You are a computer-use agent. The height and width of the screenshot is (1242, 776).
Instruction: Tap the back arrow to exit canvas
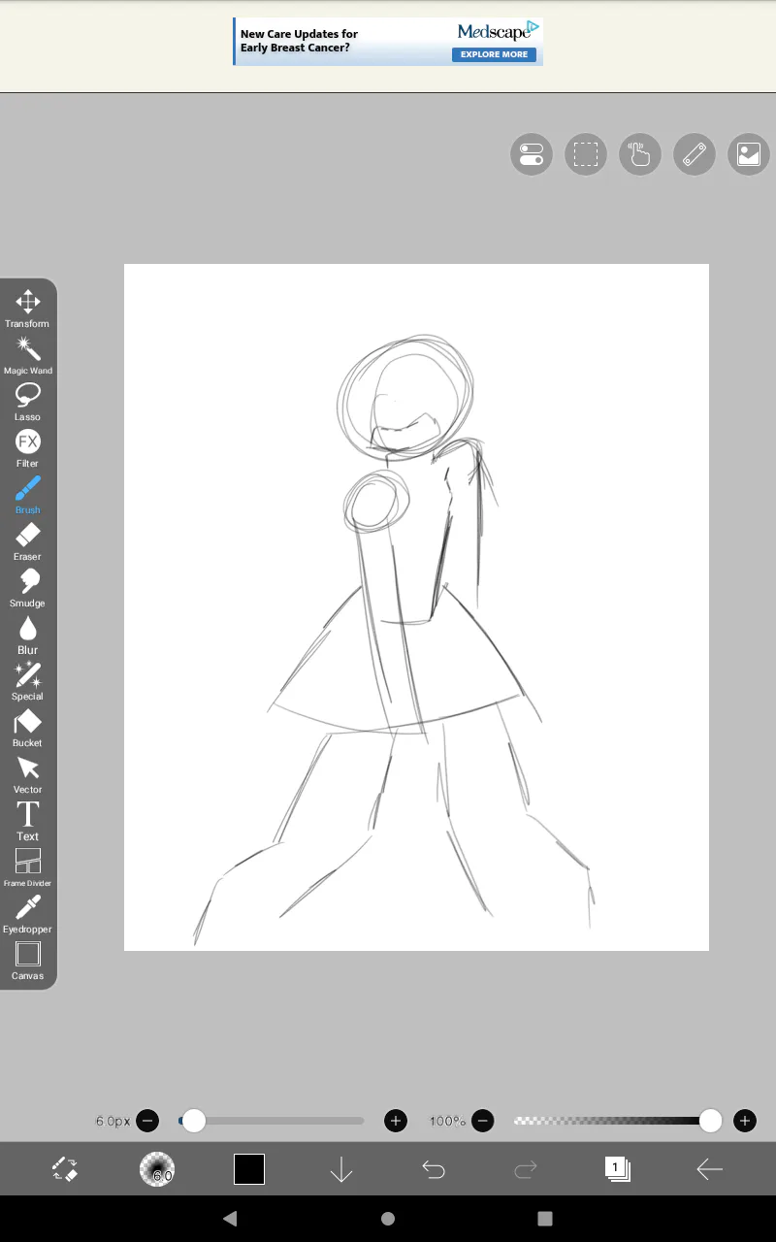(x=710, y=1169)
